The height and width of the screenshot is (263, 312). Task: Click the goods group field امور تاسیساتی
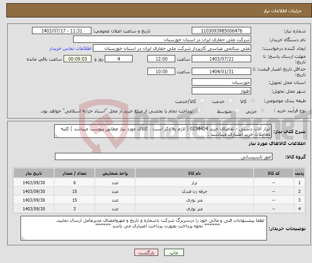tap(164, 156)
